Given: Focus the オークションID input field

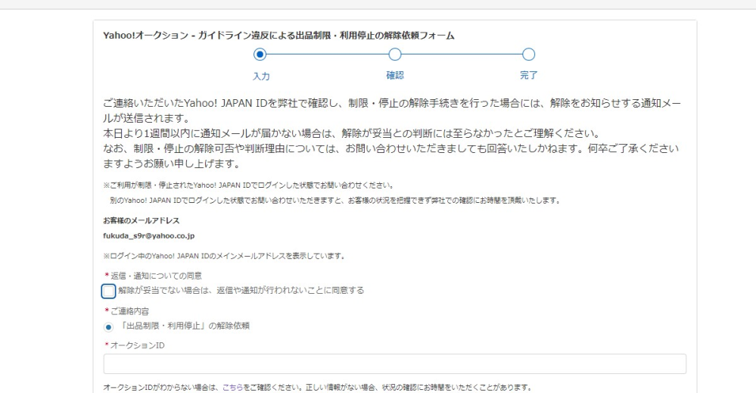Looking at the screenshot, I should coord(394,364).
